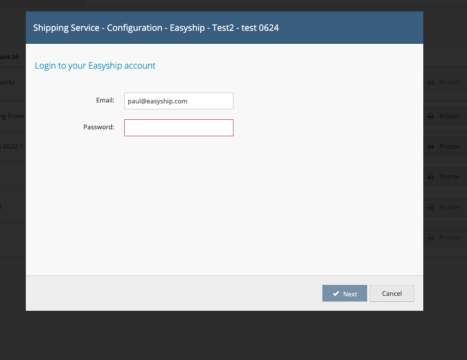This screenshot has width=467, height=360.
Task: Click the checkmark icon on Next
Action: pyautogui.click(x=336, y=294)
